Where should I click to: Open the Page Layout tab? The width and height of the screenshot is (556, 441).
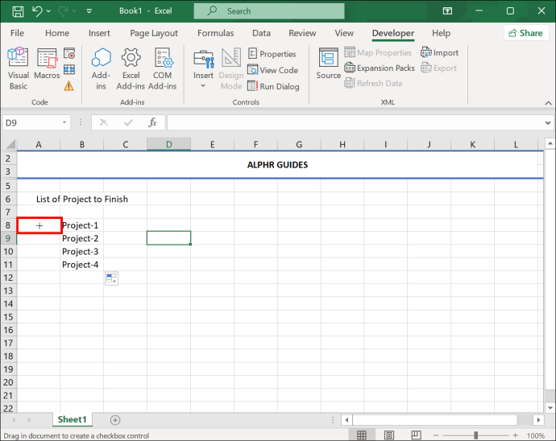[x=154, y=33]
